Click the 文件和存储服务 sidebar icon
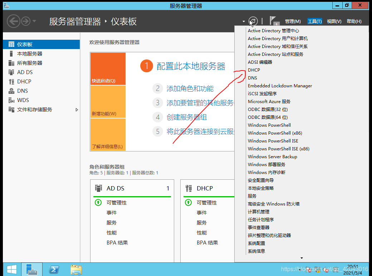Viewport: 372px width, 276px height. pos(11,110)
